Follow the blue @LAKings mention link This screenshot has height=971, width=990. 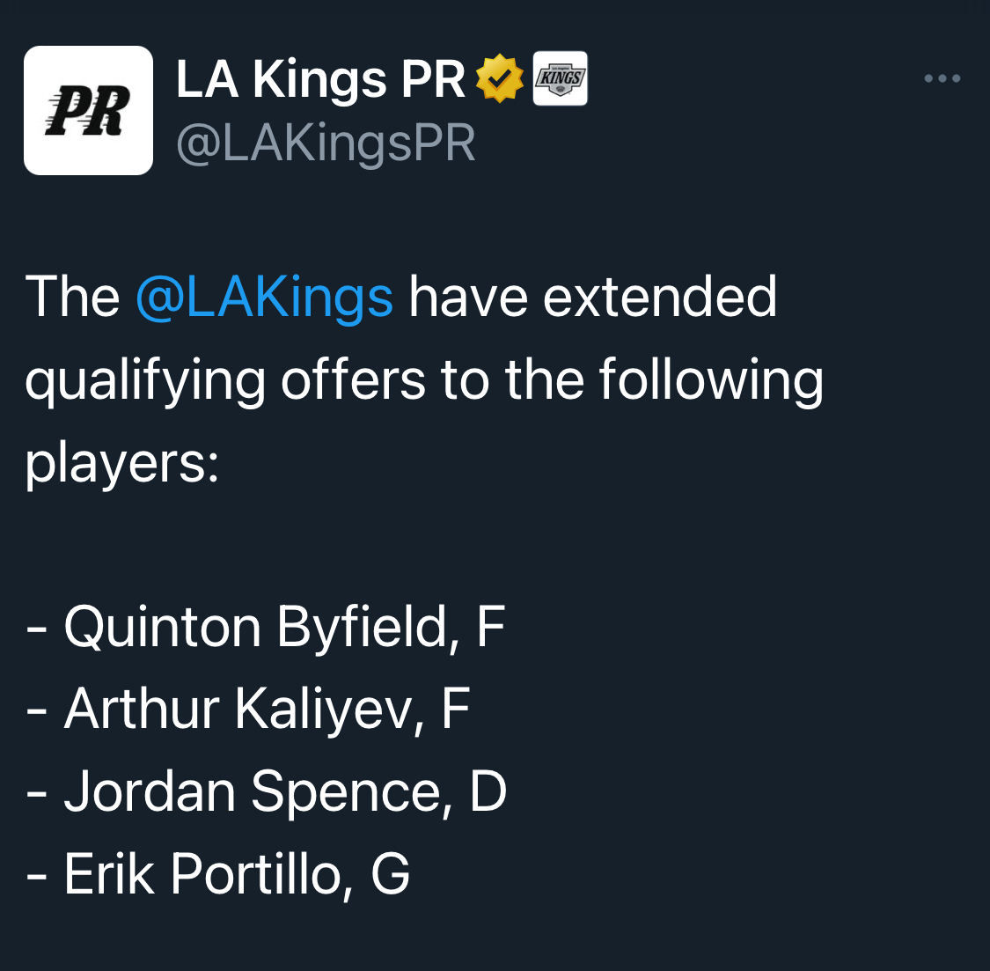(x=265, y=297)
